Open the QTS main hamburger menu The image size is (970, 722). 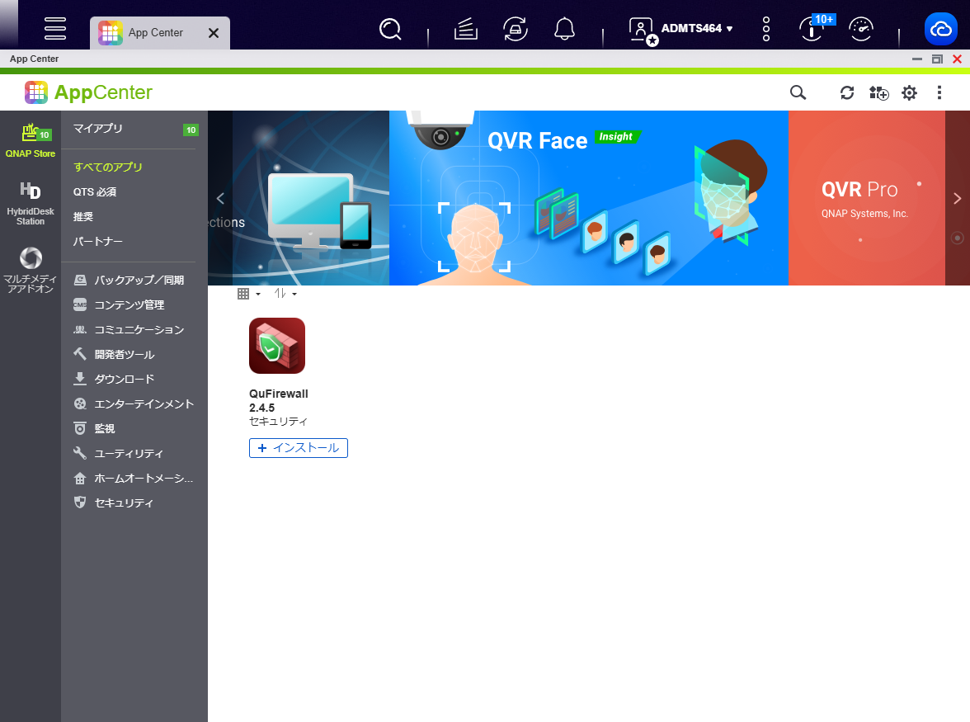[x=55, y=28]
